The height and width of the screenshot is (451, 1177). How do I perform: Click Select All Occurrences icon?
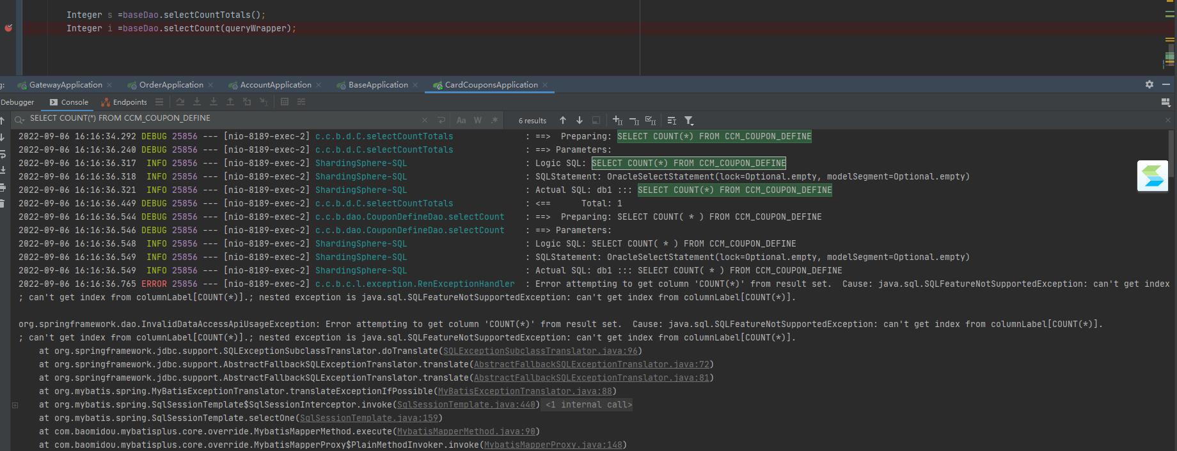[651, 120]
